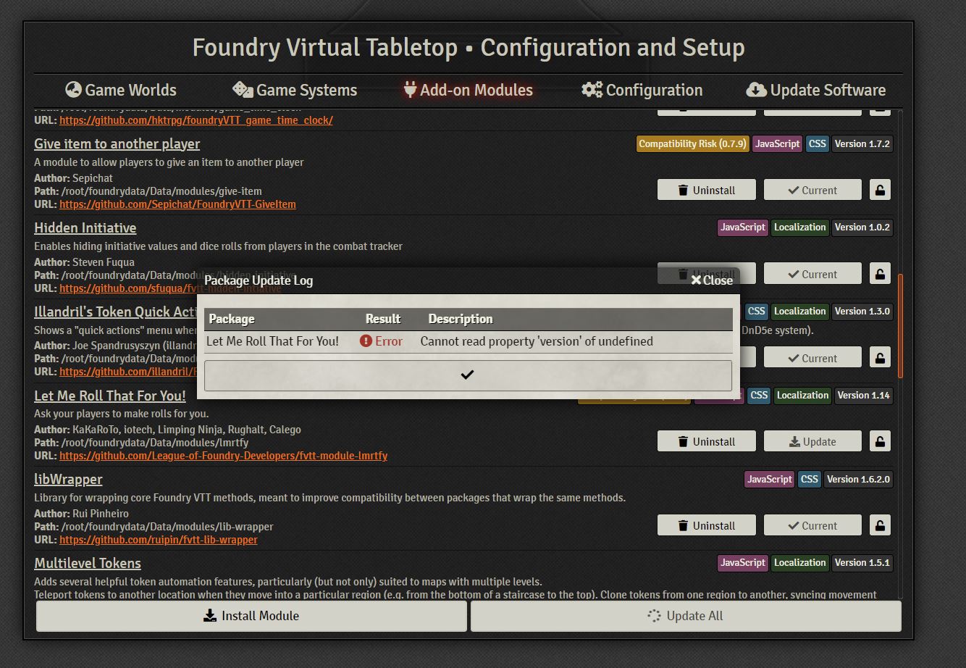Click the download icon inside Install Module
The image size is (966, 668).
pyautogui.click(x=210, y=615)
